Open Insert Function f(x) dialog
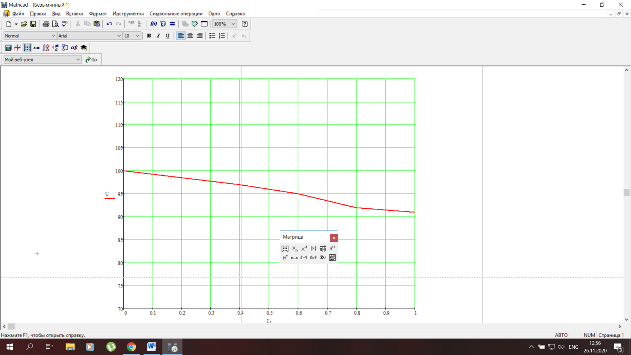The image size is (631, 355). (154, 24)
